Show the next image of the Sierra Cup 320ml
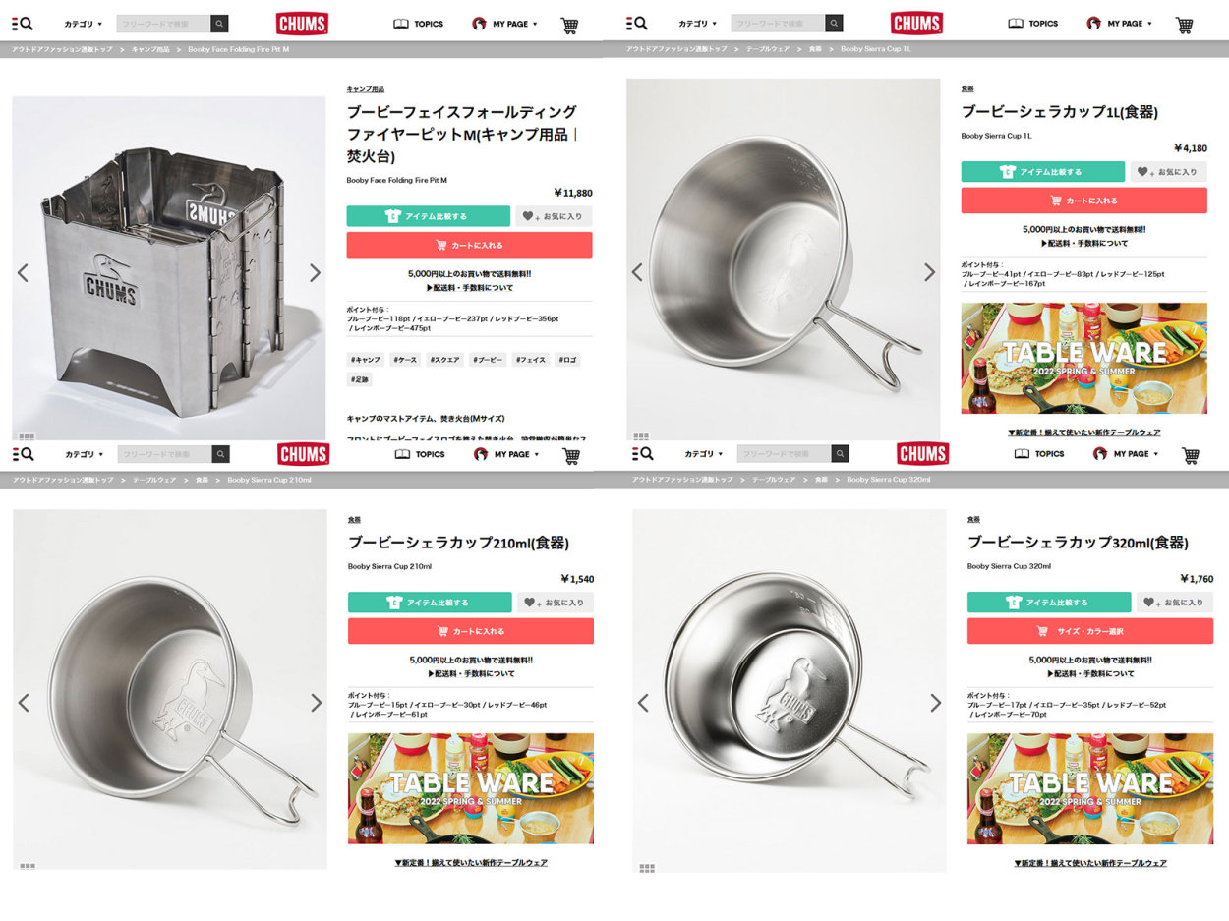The width and height of the screenshot is (1229, 921). (935, 703)
